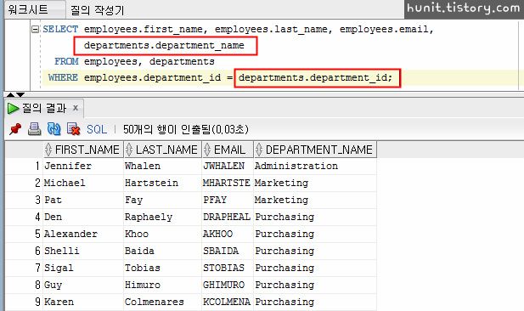Select the Hartstein last name cell
Screen dimensions: 524x311
click(163, 183)
